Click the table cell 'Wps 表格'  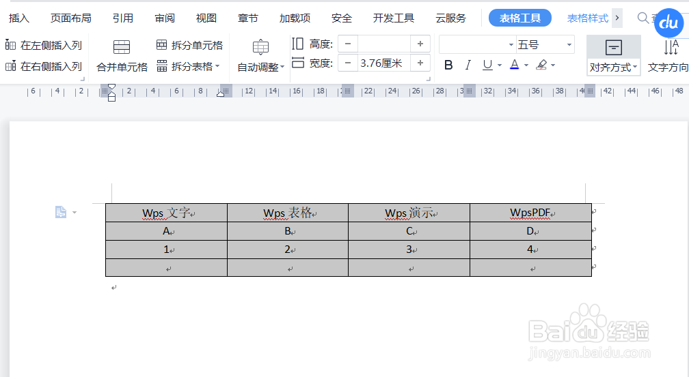pos(288,213)
